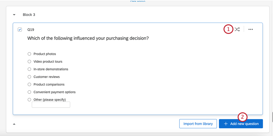The image size is (273, 136).
Task: Click the plus icon in Add new question
Action: [226, 124]
